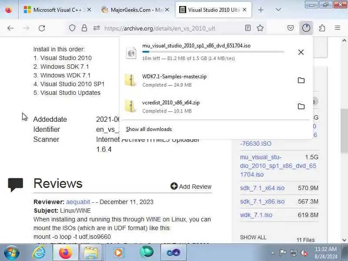Open the Firefox application menu
The width and height of the screenshot is (348, 261).
tap(338, 28)
